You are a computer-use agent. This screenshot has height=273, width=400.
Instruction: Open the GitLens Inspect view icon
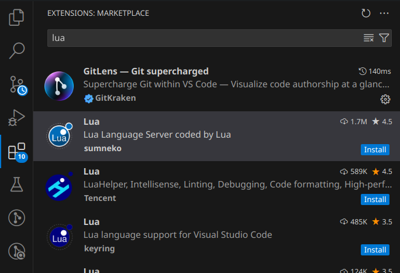tap(16, 251)
